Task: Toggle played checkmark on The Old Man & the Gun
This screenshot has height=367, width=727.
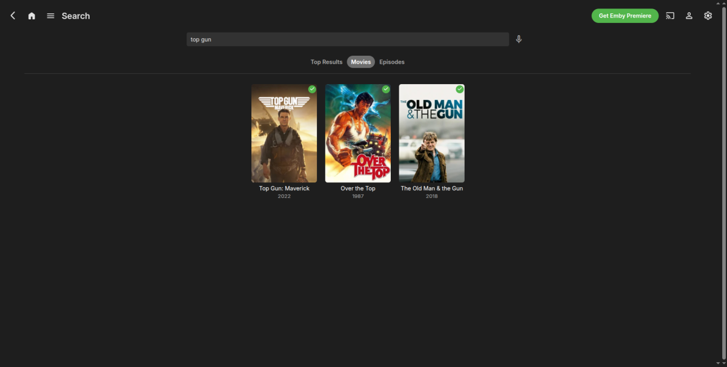Action: (x=460, y=89)
